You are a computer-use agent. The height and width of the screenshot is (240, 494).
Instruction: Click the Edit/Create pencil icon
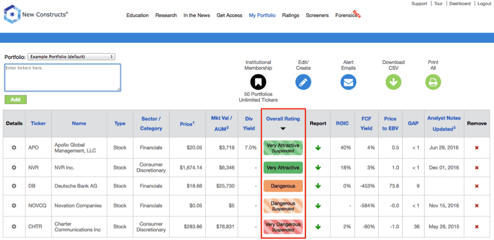303,82
